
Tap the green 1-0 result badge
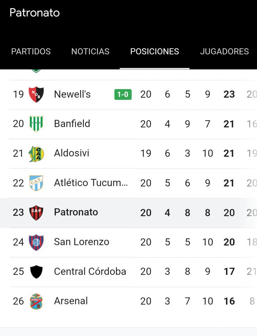[x=123, y=94]
